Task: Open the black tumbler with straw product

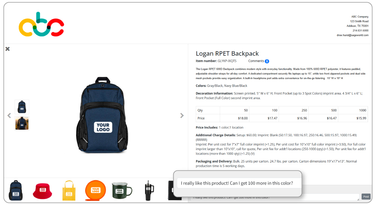Action: pyautogui.click(x=149, y=190)
